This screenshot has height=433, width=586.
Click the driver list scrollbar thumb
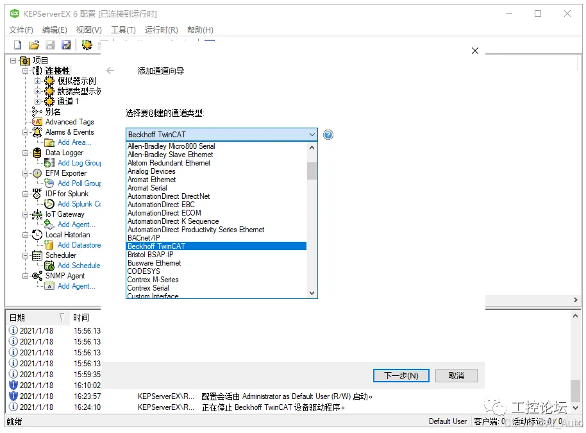tap(312, 171)
